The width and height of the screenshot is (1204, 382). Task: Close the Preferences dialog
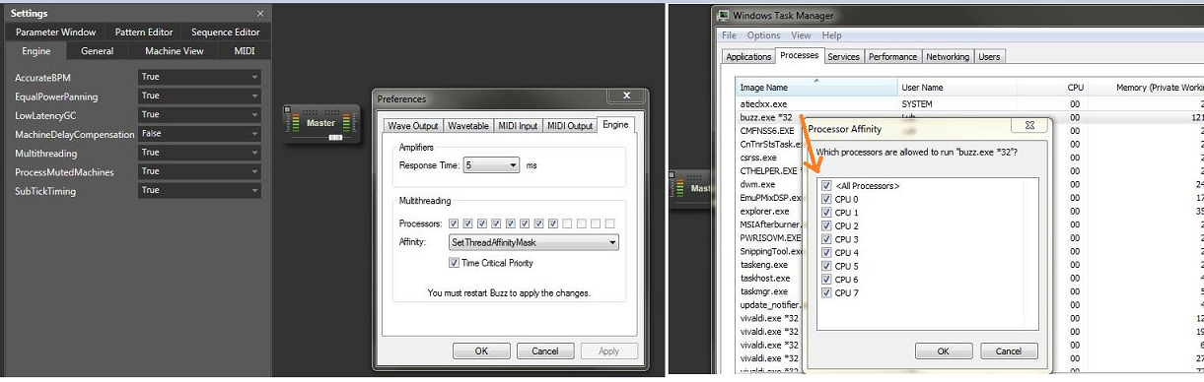pyautogui.click(x=627, y=96)
